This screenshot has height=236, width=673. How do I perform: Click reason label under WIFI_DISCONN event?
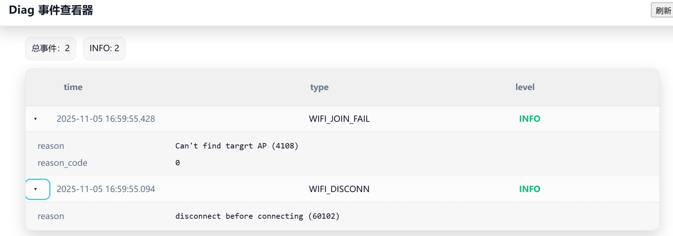click(51, 216)
